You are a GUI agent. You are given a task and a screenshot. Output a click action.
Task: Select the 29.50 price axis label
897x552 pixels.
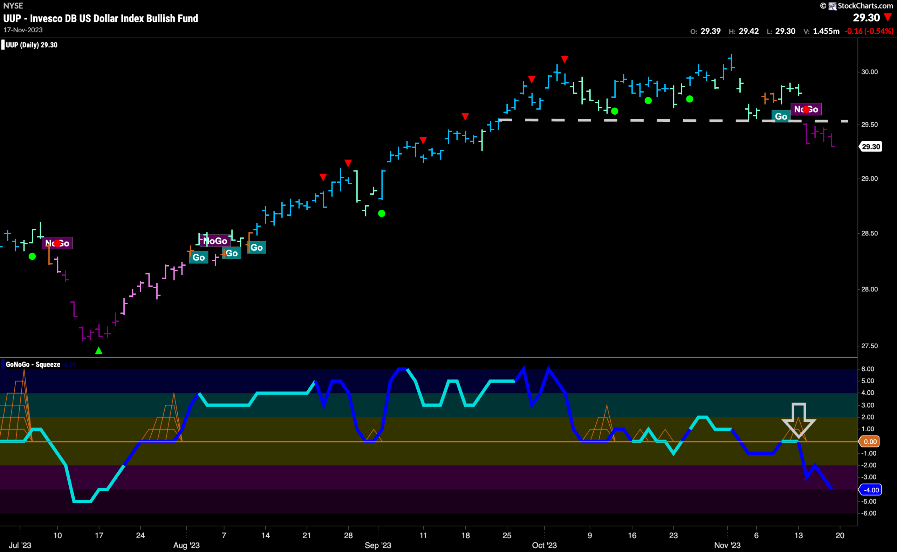(x=870, y=124)
